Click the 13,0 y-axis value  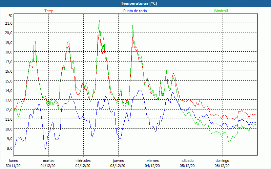[x=9, y=100]
